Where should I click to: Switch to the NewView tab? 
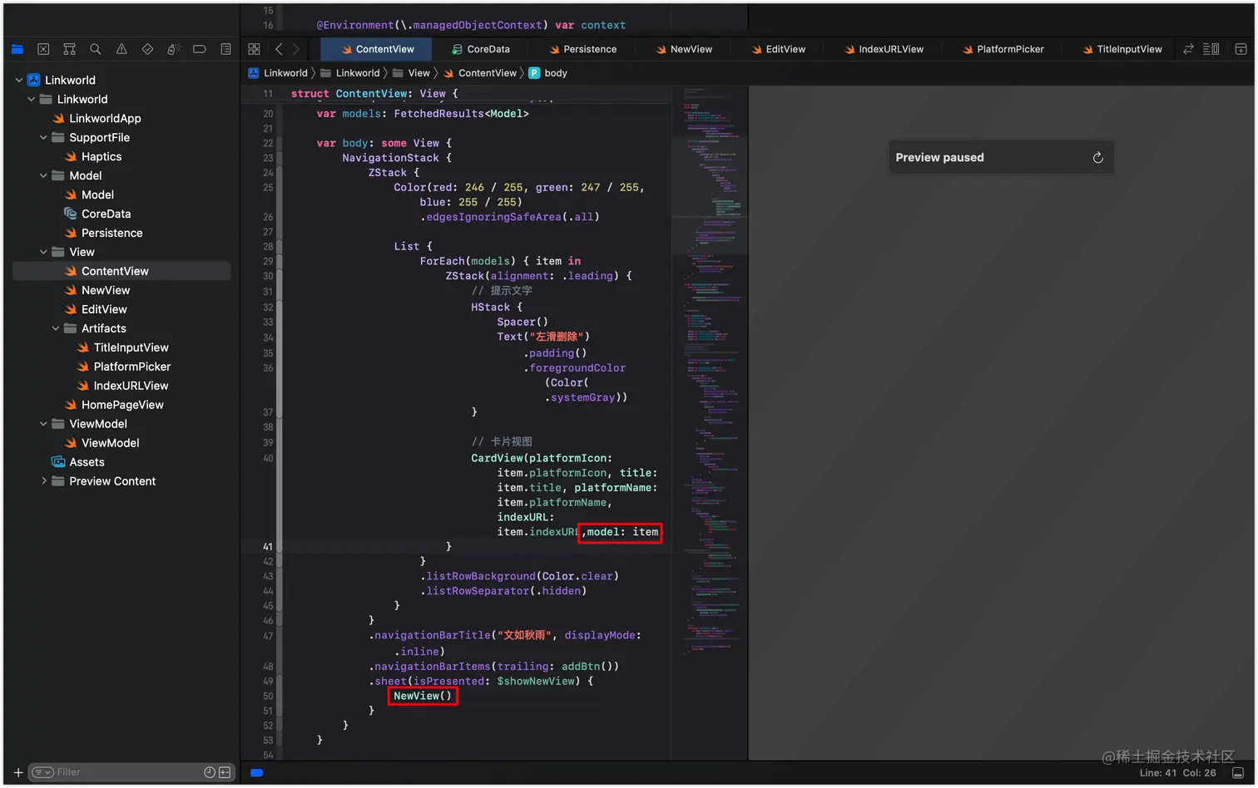(684, 49)
